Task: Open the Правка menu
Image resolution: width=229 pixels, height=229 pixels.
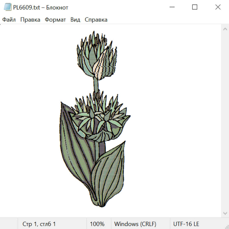Action: pyautogui.click(x=30, y=20)
